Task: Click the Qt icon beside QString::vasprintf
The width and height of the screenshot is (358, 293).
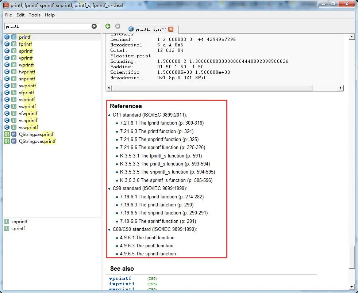Action: coord(7,141)
